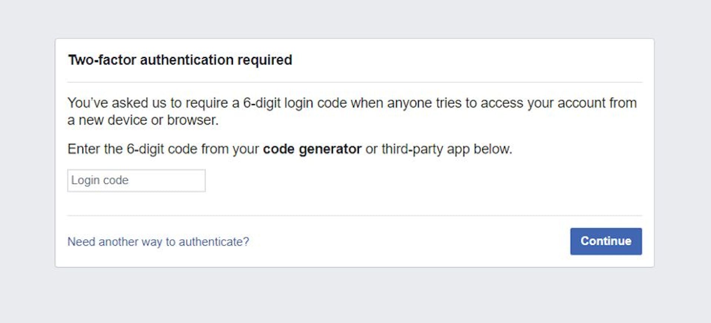Screen dimensions: 711x323
Task: Click the words 'access your account from'
Action: pos(558,103)
